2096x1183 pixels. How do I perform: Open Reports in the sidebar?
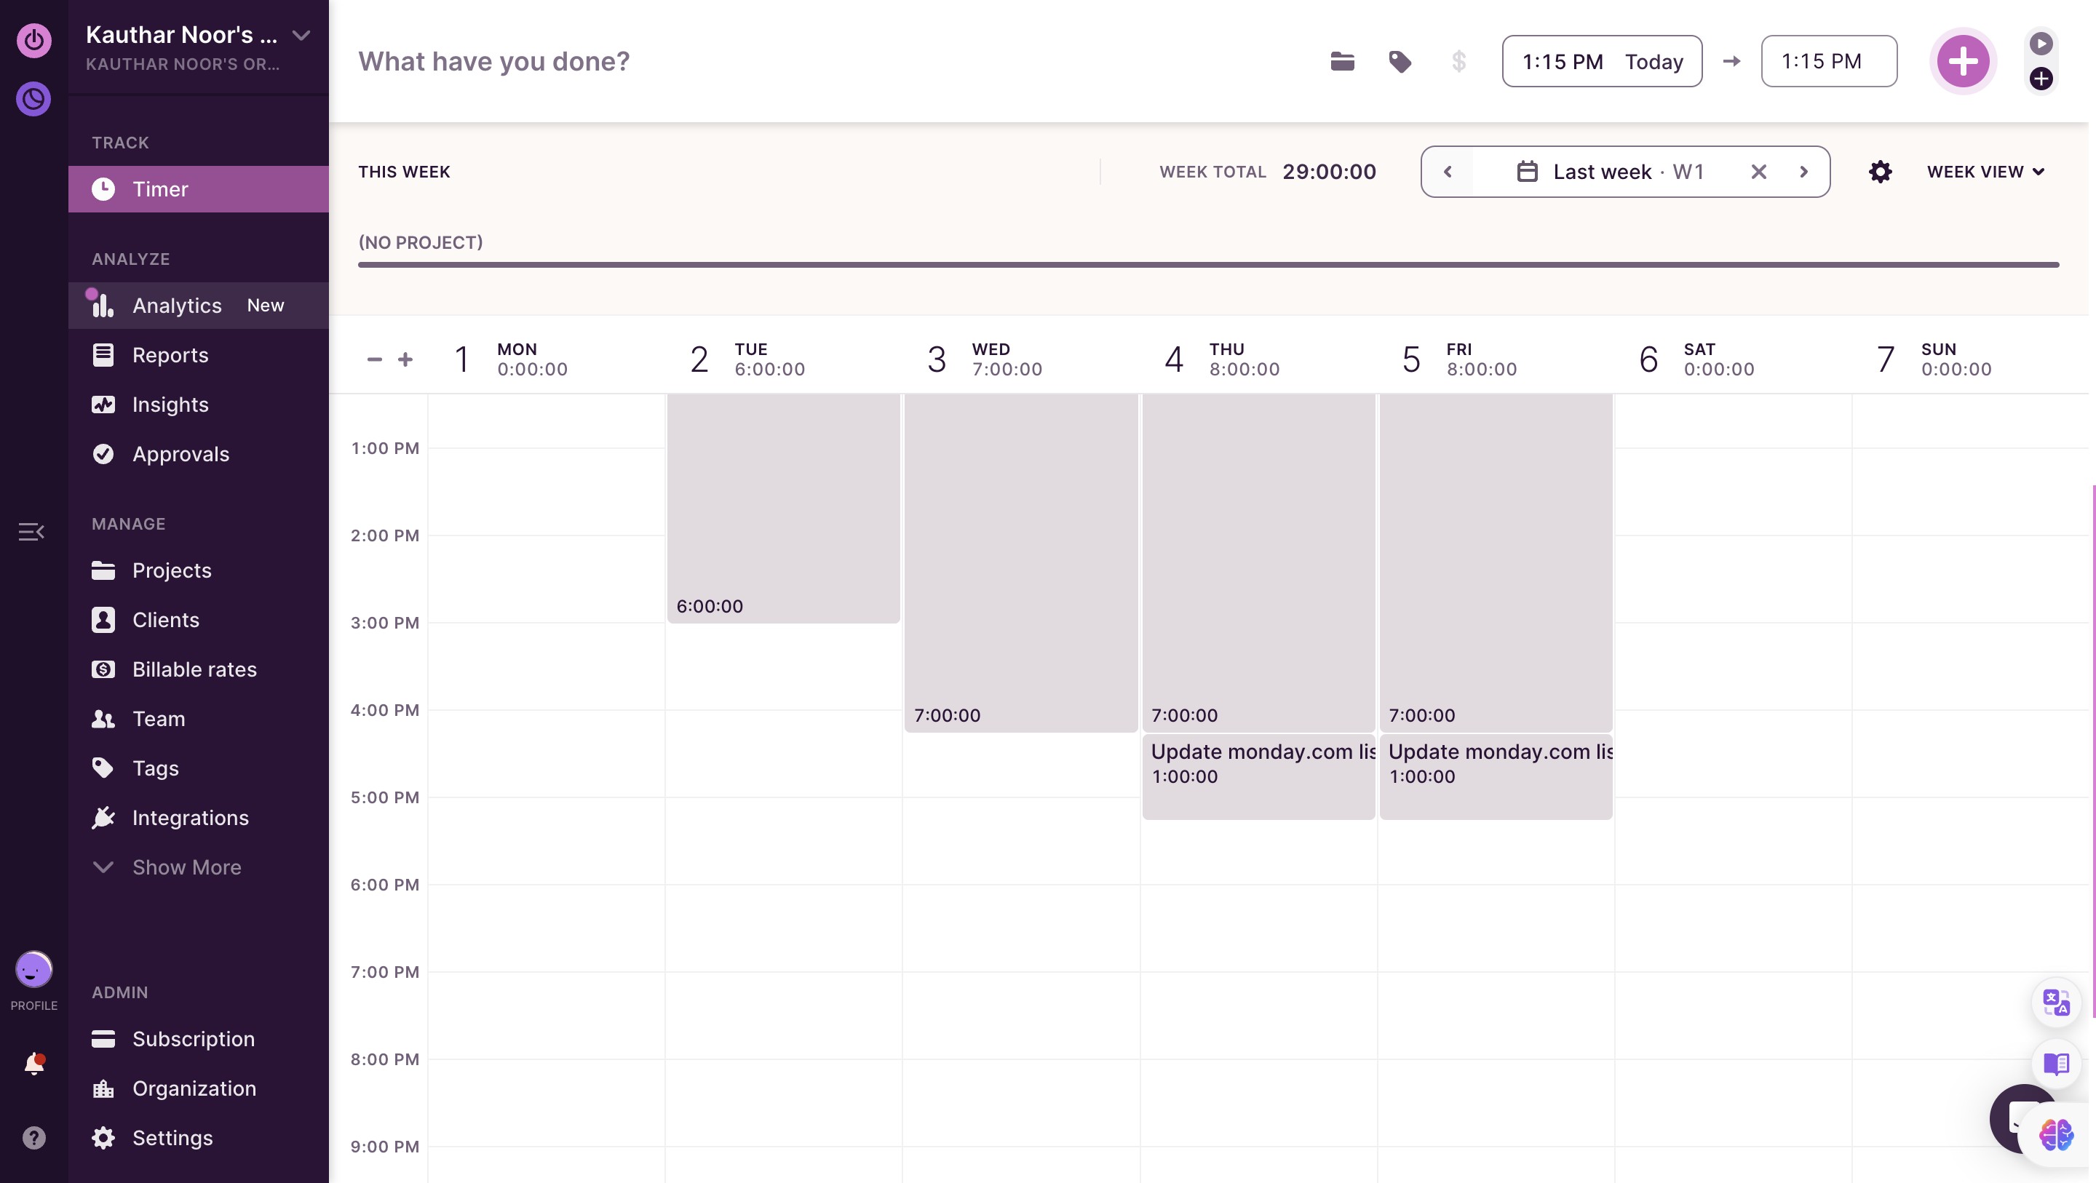[x=170, y=356]
